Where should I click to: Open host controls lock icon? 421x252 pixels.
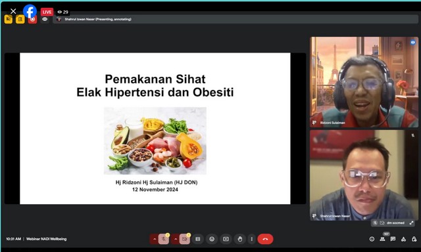coord(414,239)
